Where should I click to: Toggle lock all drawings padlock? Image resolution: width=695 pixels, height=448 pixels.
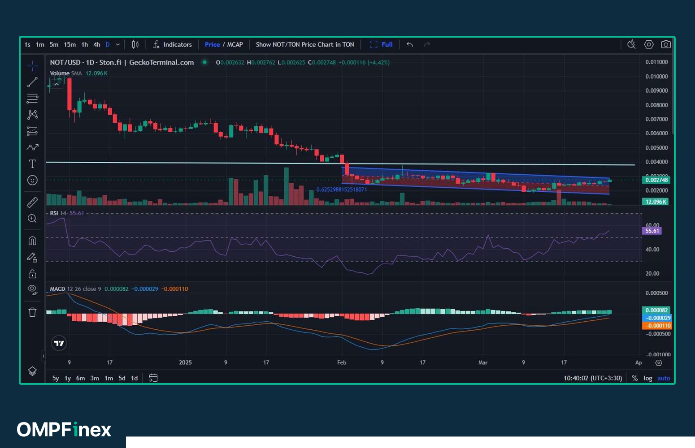32,274
